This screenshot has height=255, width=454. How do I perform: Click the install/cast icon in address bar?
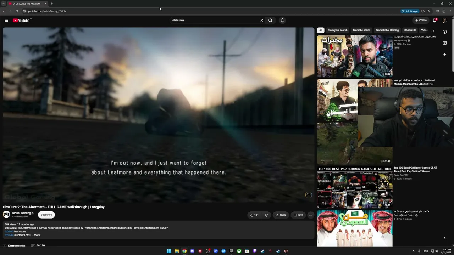click(423, 11)
